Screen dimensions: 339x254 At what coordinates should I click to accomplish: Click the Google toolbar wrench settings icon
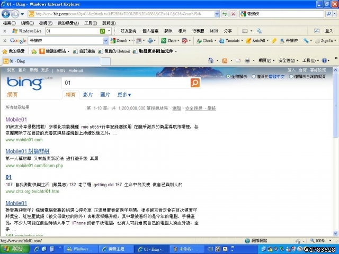coord(306,41)
